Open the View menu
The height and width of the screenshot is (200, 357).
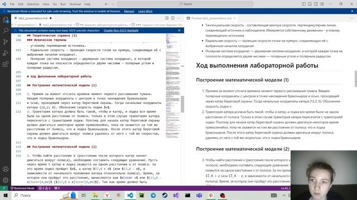pos(46,4)
